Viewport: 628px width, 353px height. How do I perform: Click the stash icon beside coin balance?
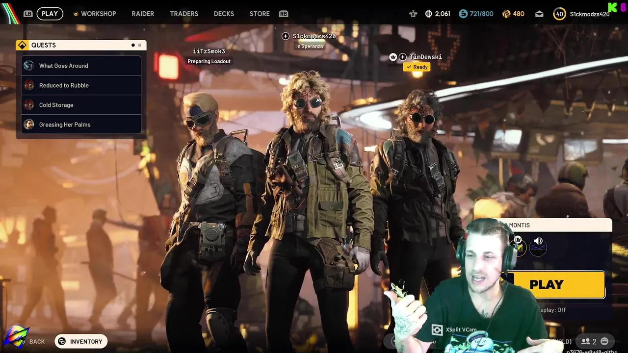[413, 14]
